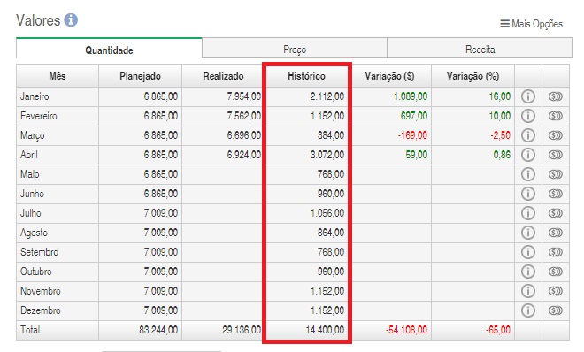The image size is (584, 352).
Task: Click percentage value 0,86 for Abril
Action: click(x=502, y=155)
